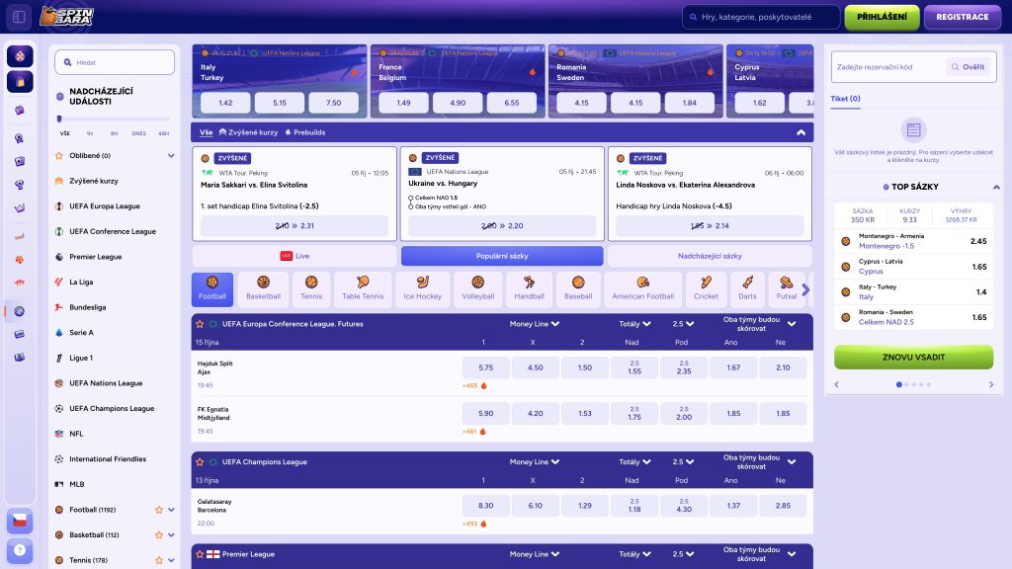Click the PŘIHLÁŠENÍ login button
1012x569 pixels.
pyautogui.click(x=882, y=17)
